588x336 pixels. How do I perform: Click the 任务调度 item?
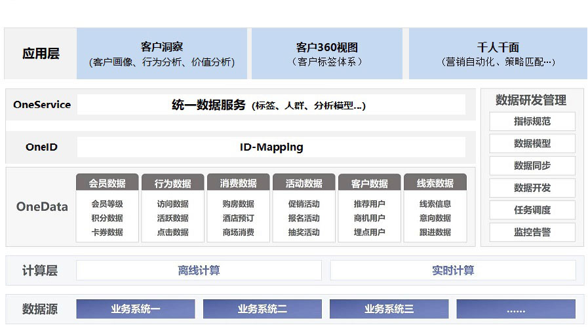[532, 210]
